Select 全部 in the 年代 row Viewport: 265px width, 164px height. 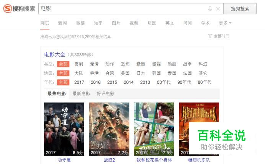pos(63,82)
